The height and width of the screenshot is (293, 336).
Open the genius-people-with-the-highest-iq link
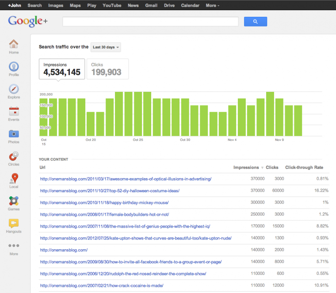pyautogui.click(x=125, y=226)
